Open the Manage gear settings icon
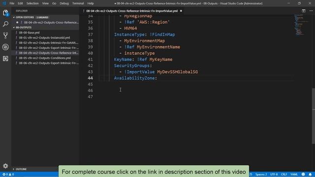This screenshot has width=315, height=177. point(5,166)
